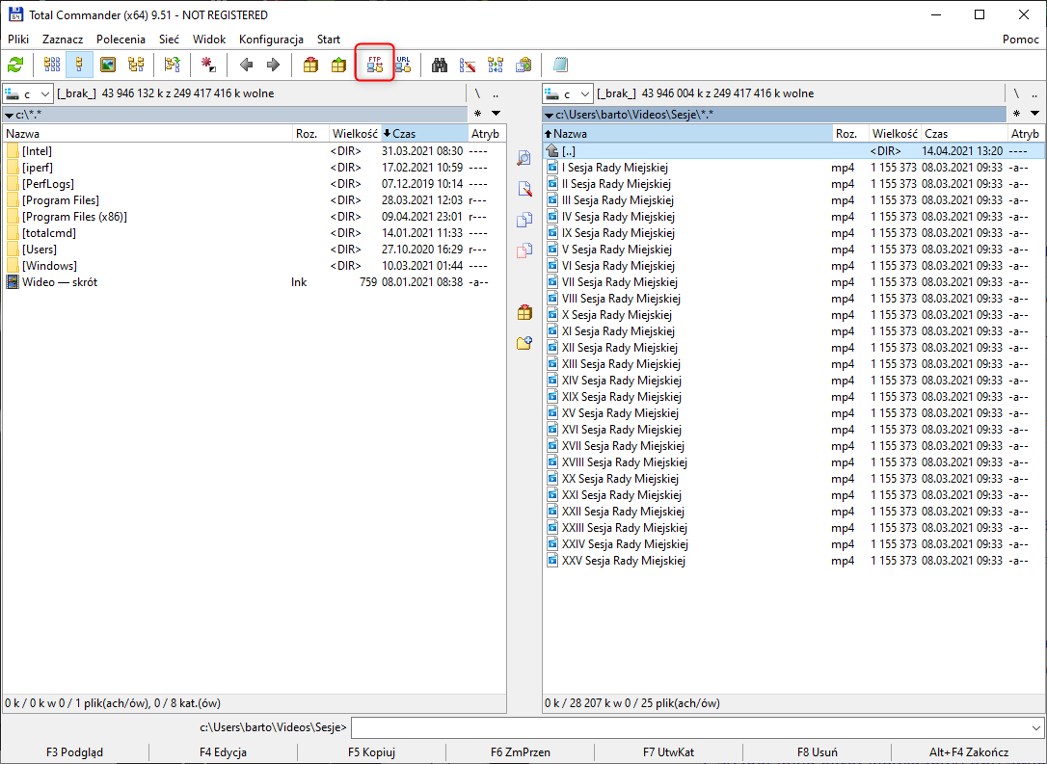Open the Polecenia menu
Screen dimensions: 1047x764
click(x=121, y=40)
